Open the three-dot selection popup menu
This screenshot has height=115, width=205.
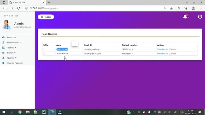pyautogui.click(x=75, y=43)
